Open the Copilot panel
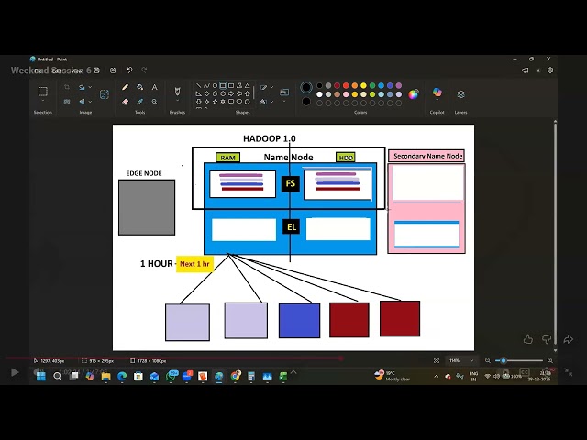 pos(437,93)
